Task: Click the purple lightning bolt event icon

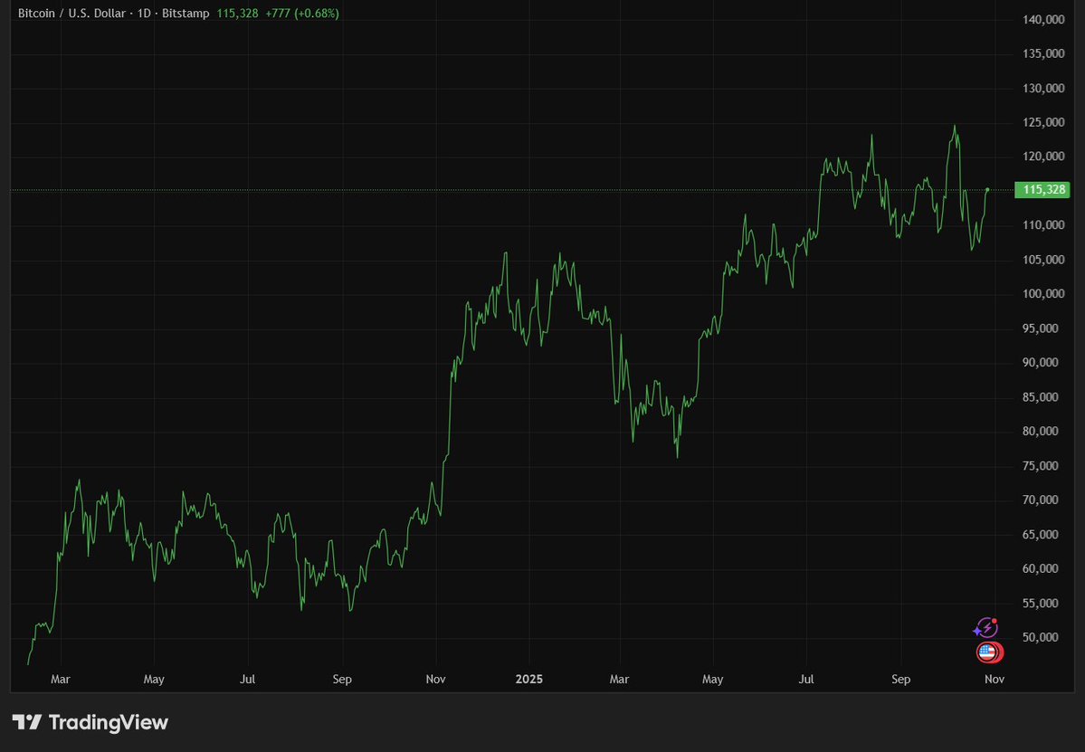Action: pos(985,628)
